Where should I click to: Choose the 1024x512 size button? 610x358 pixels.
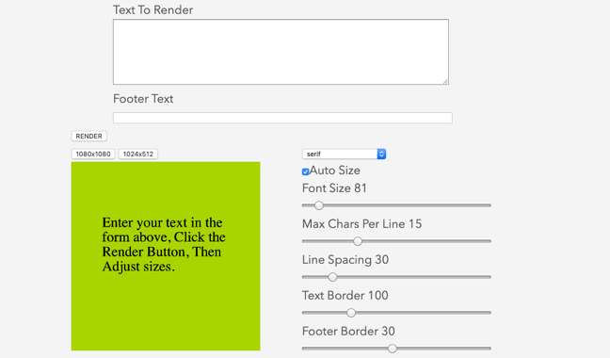point(138,155)
